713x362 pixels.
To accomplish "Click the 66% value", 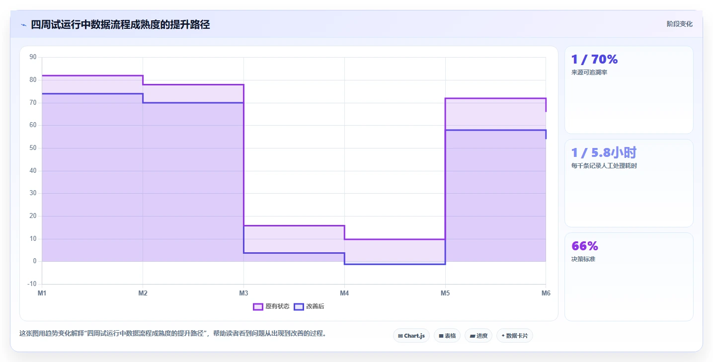I will point(585,246).
